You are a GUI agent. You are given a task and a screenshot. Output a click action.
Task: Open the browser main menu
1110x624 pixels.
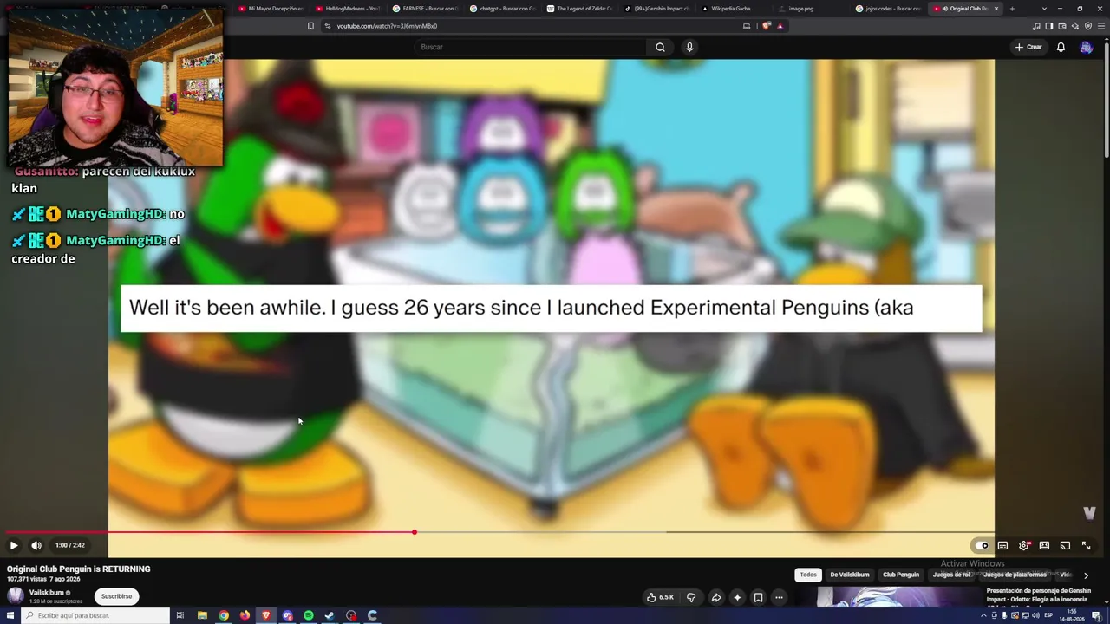pos(1101,26)
